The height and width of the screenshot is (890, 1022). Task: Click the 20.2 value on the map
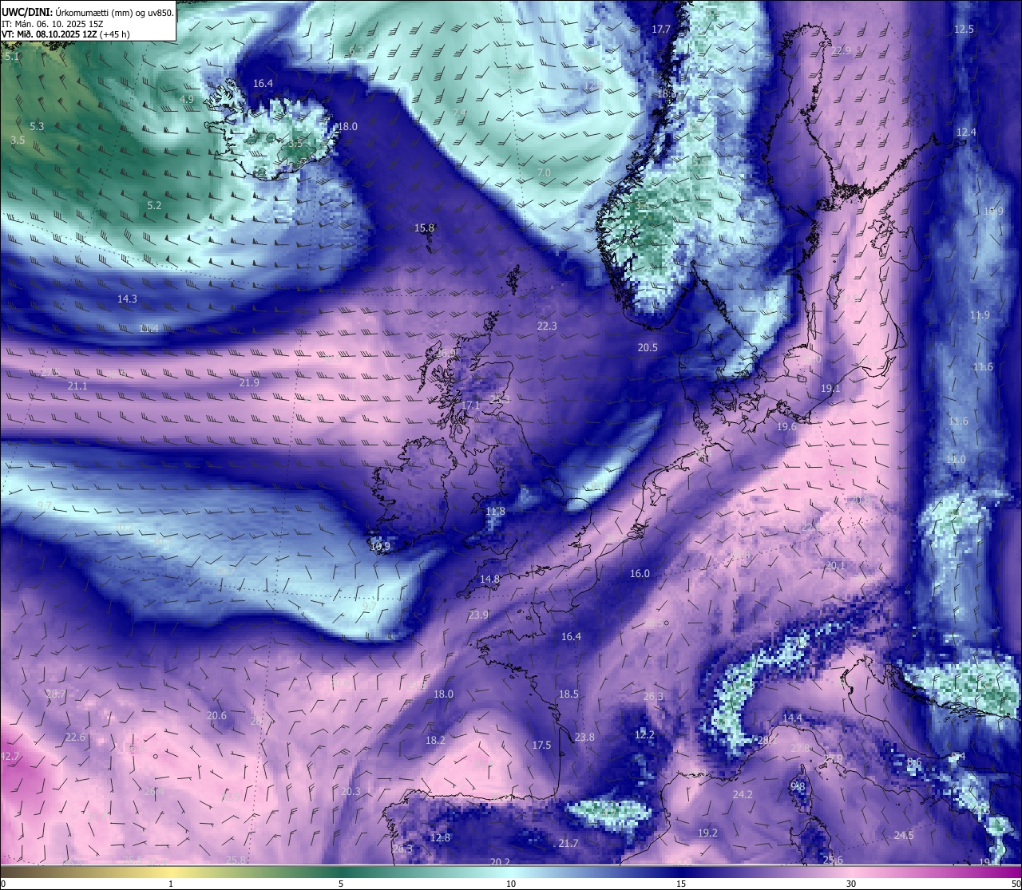(500, 862)
